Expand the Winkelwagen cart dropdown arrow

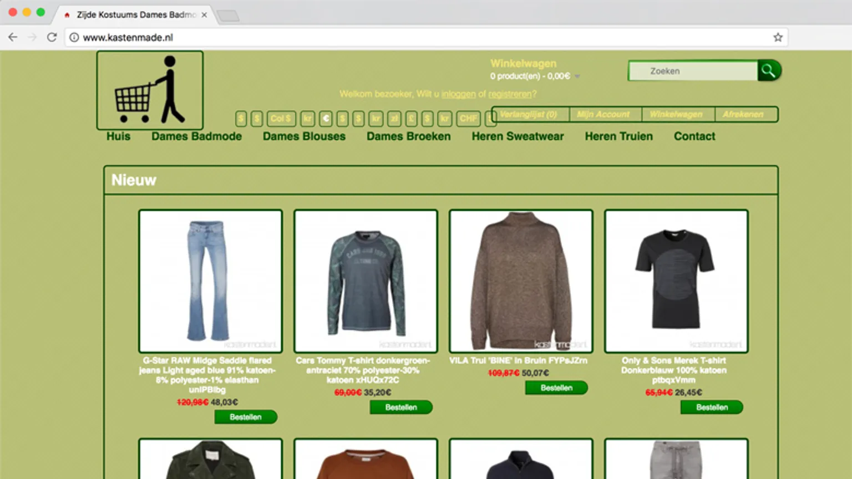[x=577, y=77]
